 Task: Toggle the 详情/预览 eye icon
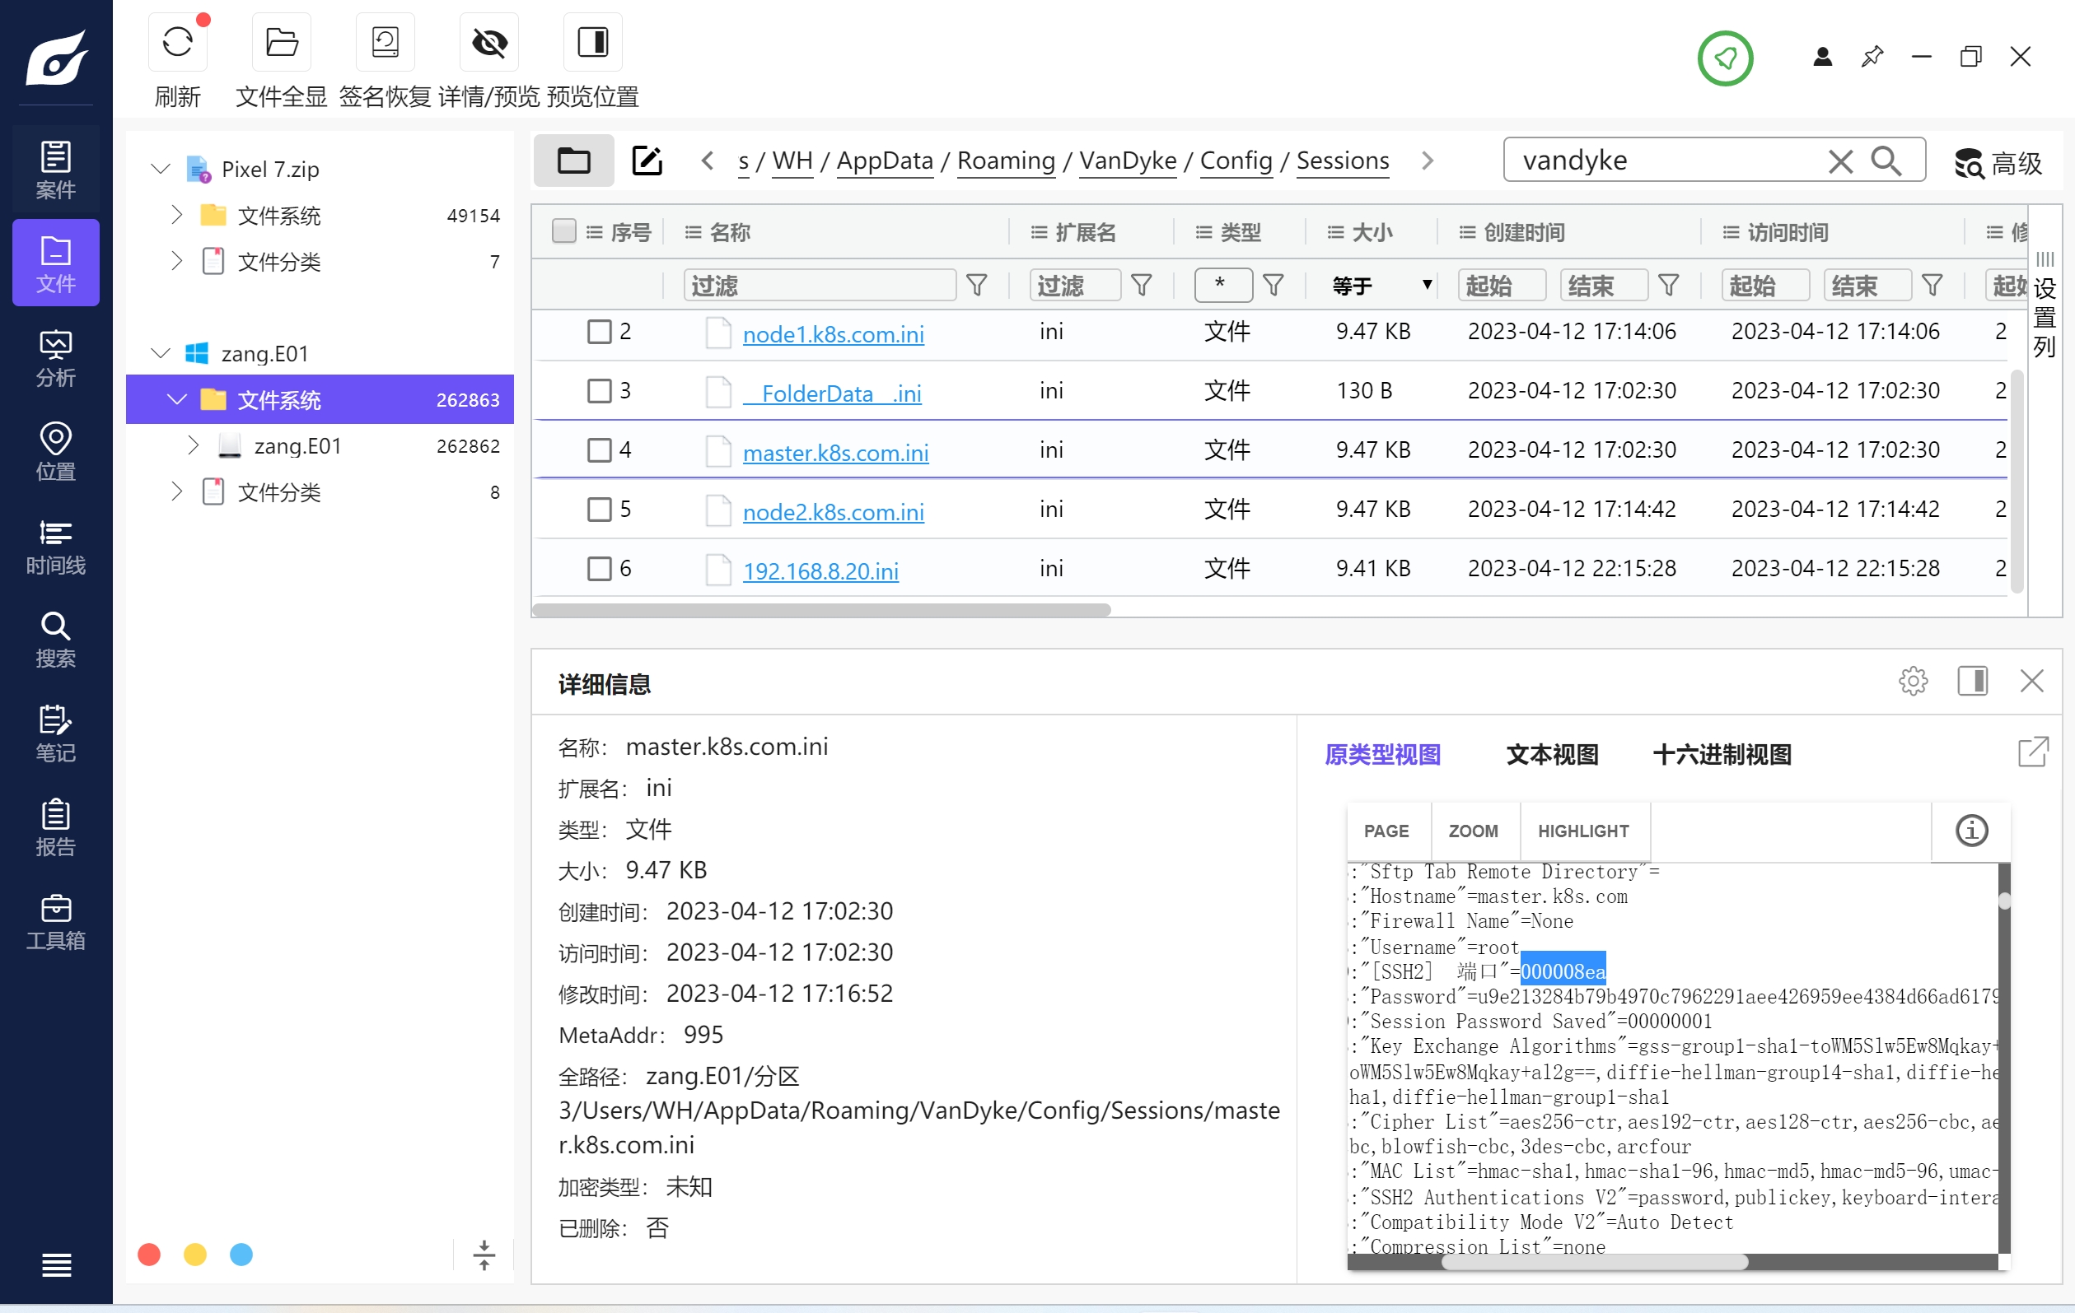488,41
